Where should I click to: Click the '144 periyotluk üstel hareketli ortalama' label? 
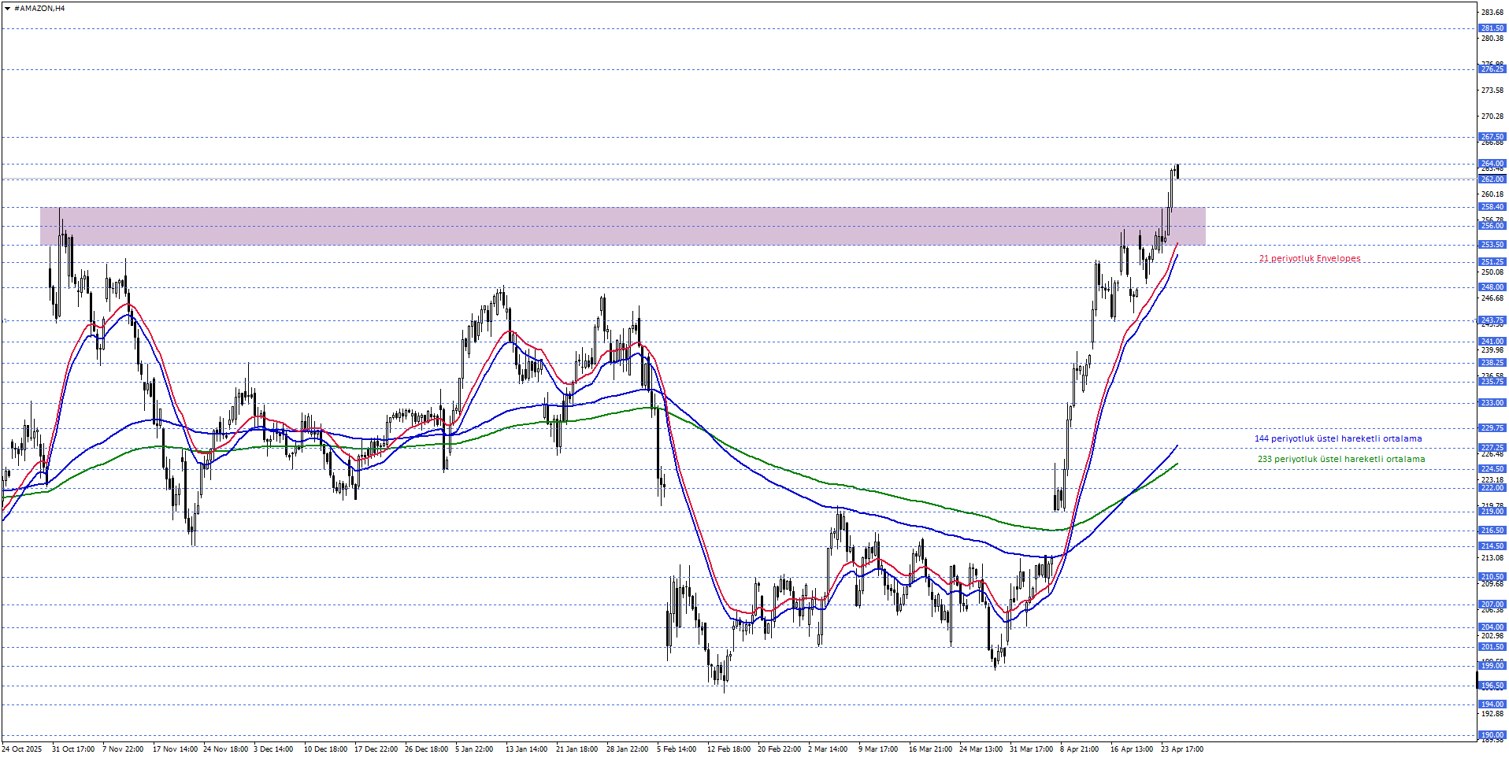[1338, 439]
